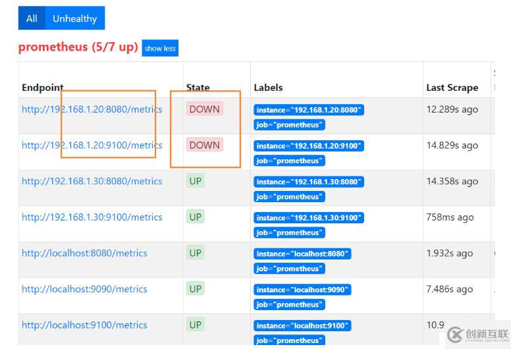Click label instance="192.168.1.20:9100"
The height and width of the screenshot is (349, 511).
(309, 146)
